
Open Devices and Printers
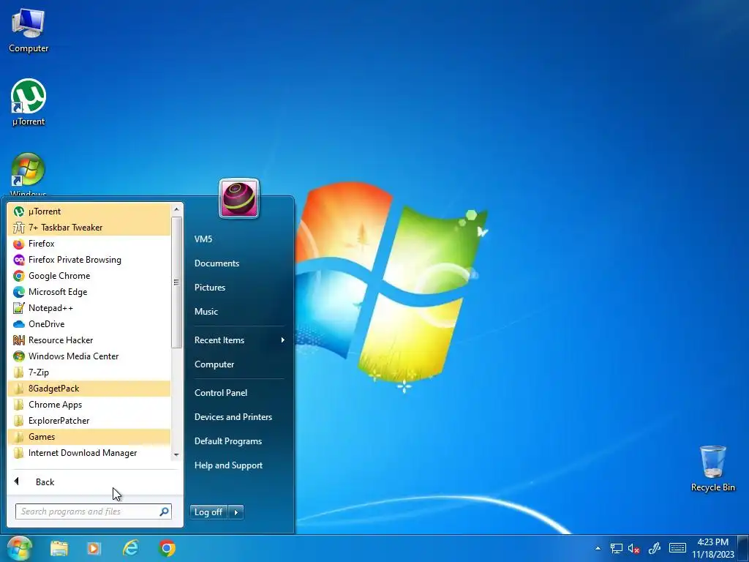point(233,416)
